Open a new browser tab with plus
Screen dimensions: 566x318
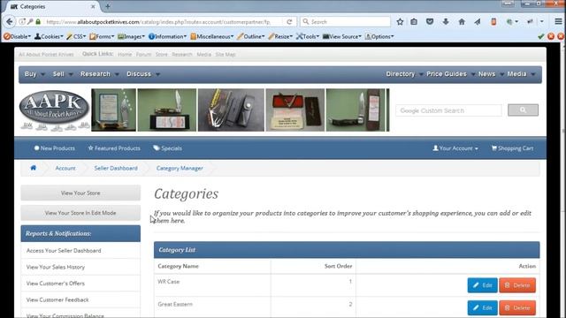point(108,6)
